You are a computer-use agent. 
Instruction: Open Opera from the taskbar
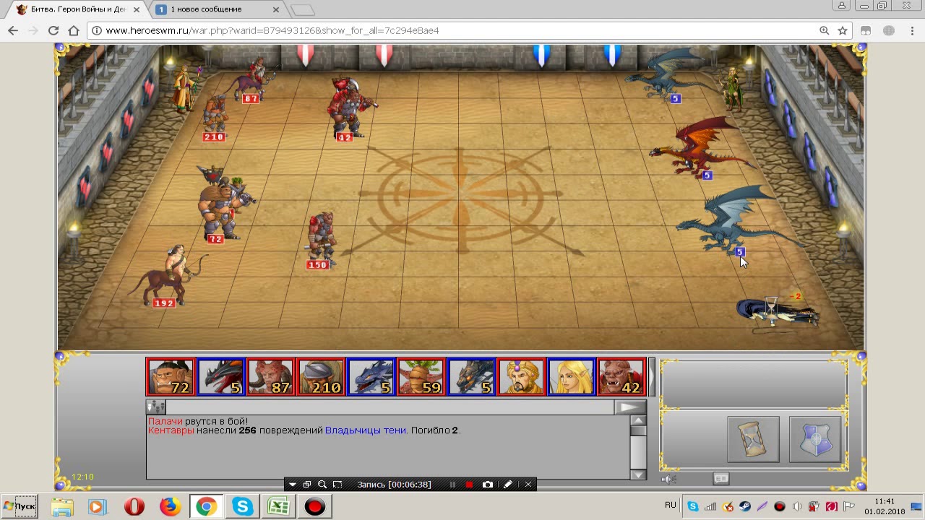(x=134, y=506)
